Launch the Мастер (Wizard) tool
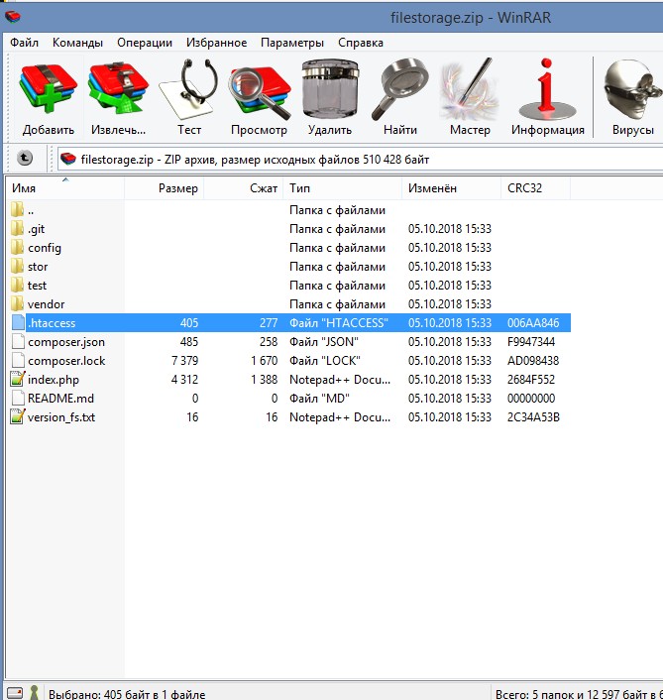 [x=470, y=88]
